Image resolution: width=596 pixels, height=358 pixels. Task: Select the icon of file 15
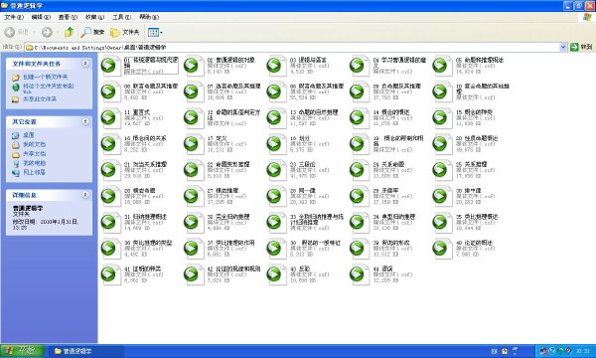442,118
